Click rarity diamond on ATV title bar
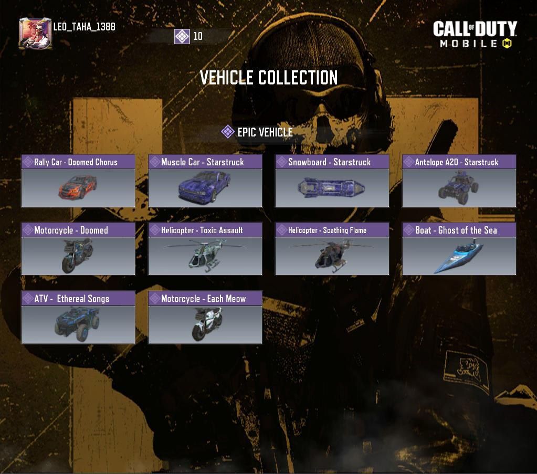Image resolution: width=537 pixels, height=474 pixels. click(x=28, y=298)
